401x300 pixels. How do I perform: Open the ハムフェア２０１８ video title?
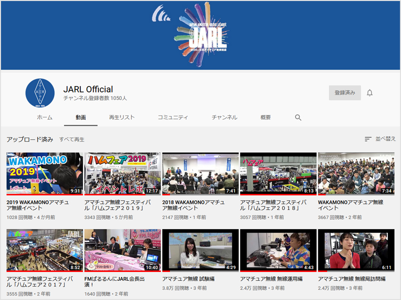tap(273, 205)
